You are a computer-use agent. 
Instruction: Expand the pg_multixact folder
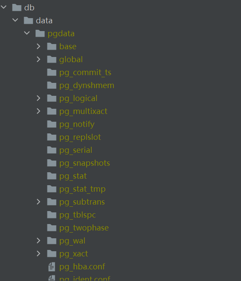[38, 111]
